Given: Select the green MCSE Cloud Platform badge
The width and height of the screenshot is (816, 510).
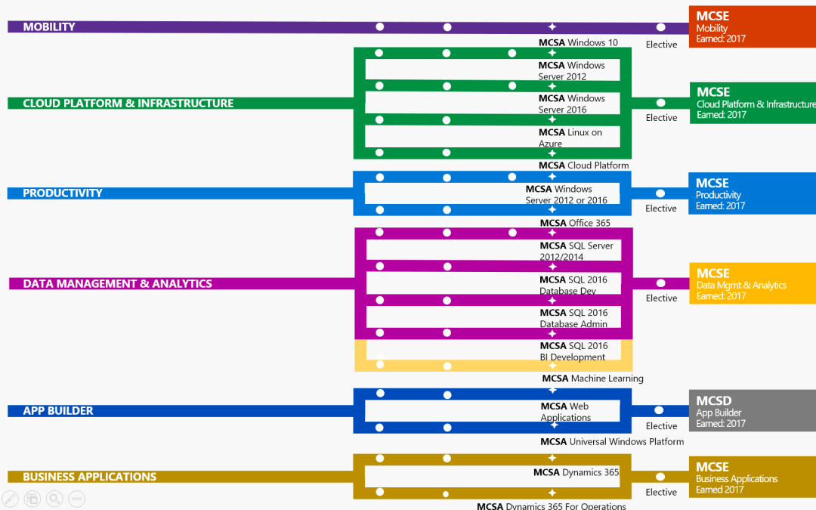Looking at the screenshot, I should pos(752,103).
